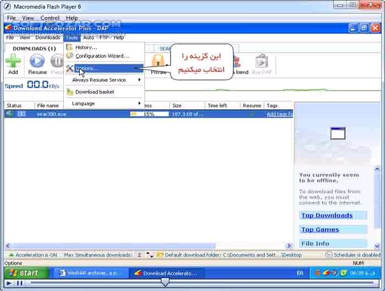Click the Flash player play button

[x=9, y=283]
